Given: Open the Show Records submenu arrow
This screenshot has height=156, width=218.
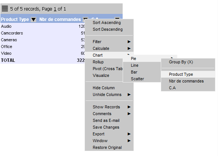Looking at the screenshot, I should click(x=129, y=107).
